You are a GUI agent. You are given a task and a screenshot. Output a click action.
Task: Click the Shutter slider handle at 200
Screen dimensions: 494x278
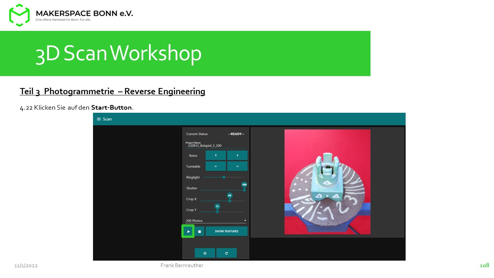point(244,190)
